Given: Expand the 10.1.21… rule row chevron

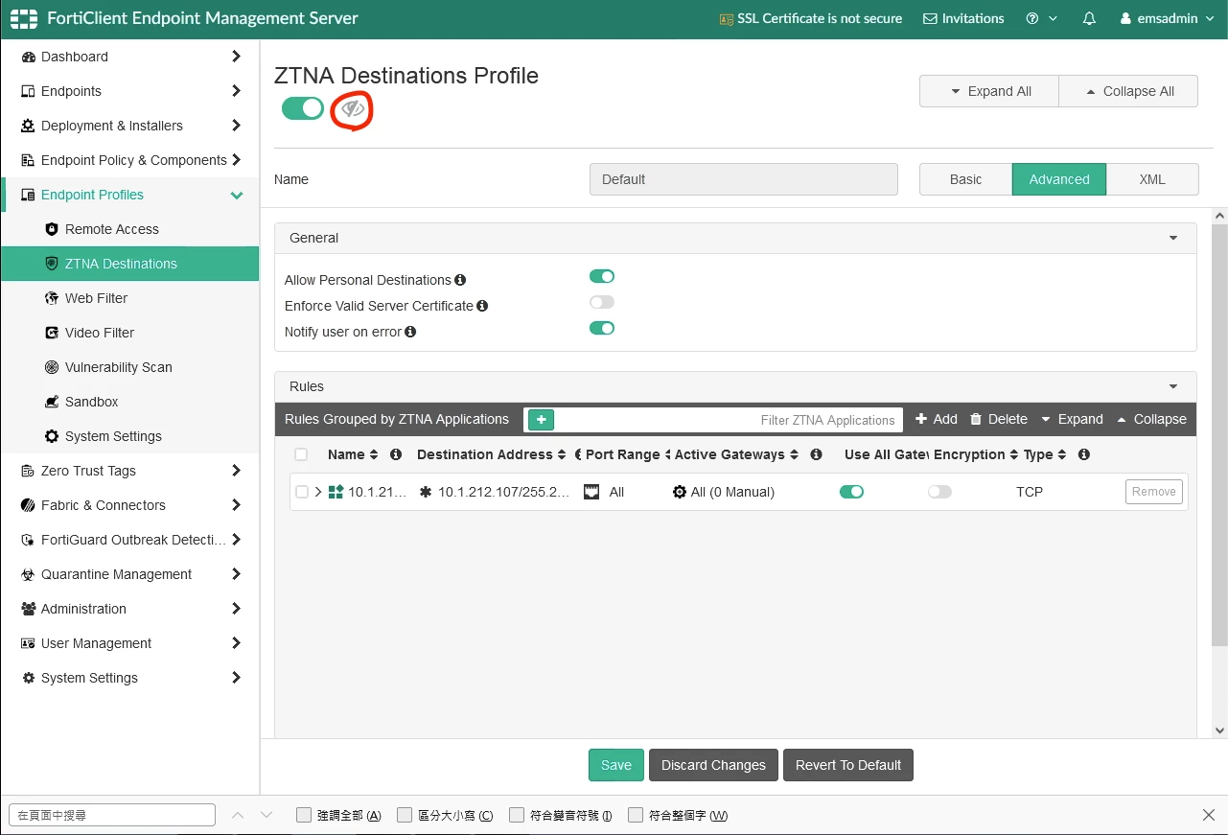Looking at the screenshot, I should coord(318,492).
